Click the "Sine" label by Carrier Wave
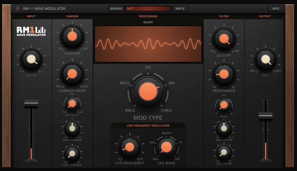Viewport: 297px width, 171px height. [59, 86]
